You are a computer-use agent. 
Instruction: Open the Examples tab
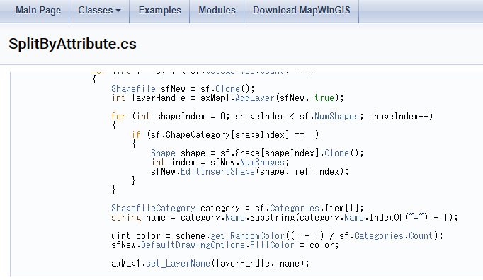pos(160,10)
